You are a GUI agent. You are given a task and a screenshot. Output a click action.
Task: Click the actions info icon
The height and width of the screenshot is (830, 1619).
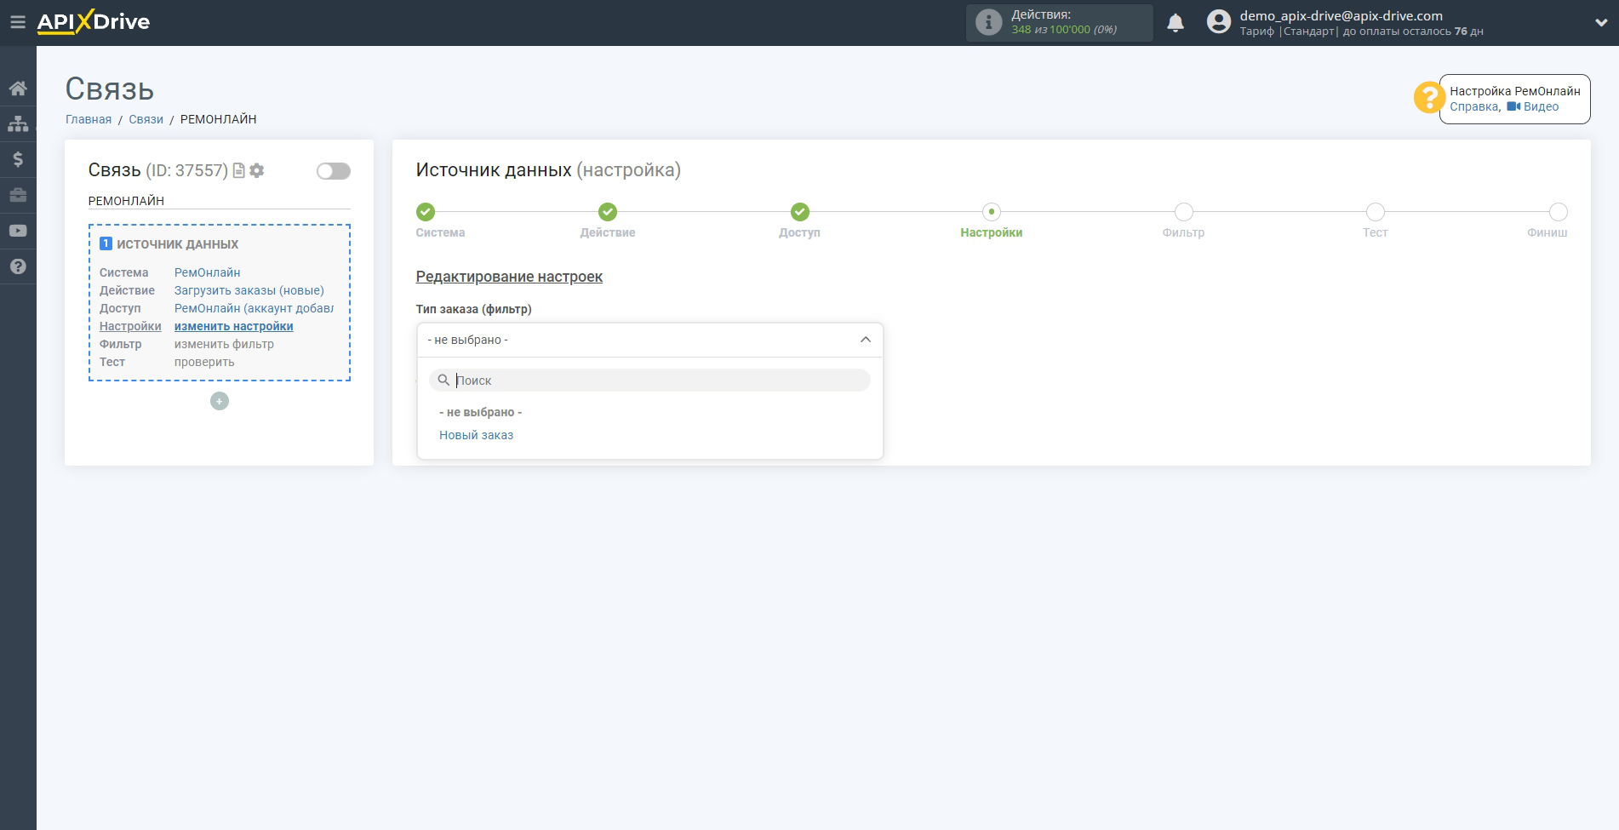[x=988, y=22]
